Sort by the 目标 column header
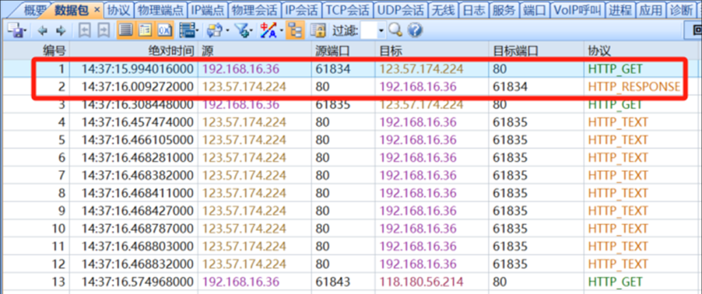This screenshot has width=702, height=294. 432,51
